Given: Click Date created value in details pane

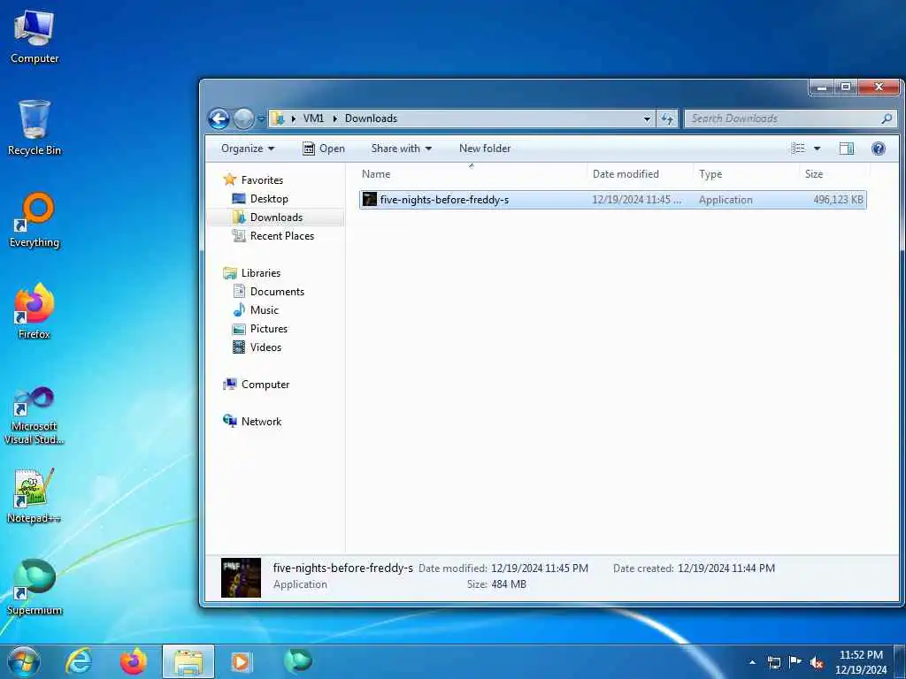Looking at the screenshot, I should coord(726,568).
